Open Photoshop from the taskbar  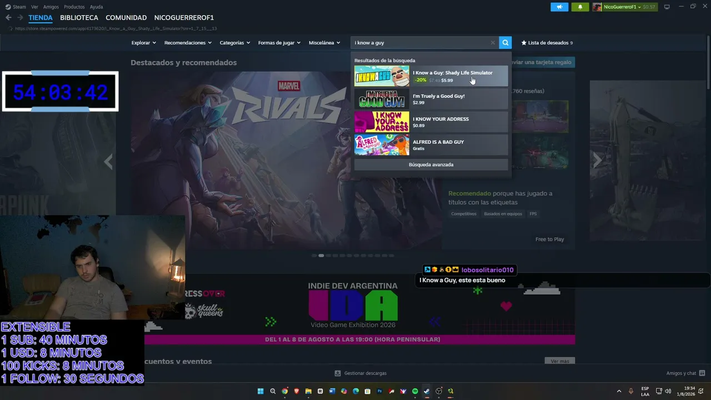[380, 391]
